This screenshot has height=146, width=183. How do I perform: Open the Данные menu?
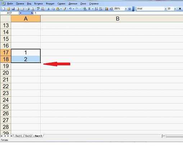click(73, 4)
